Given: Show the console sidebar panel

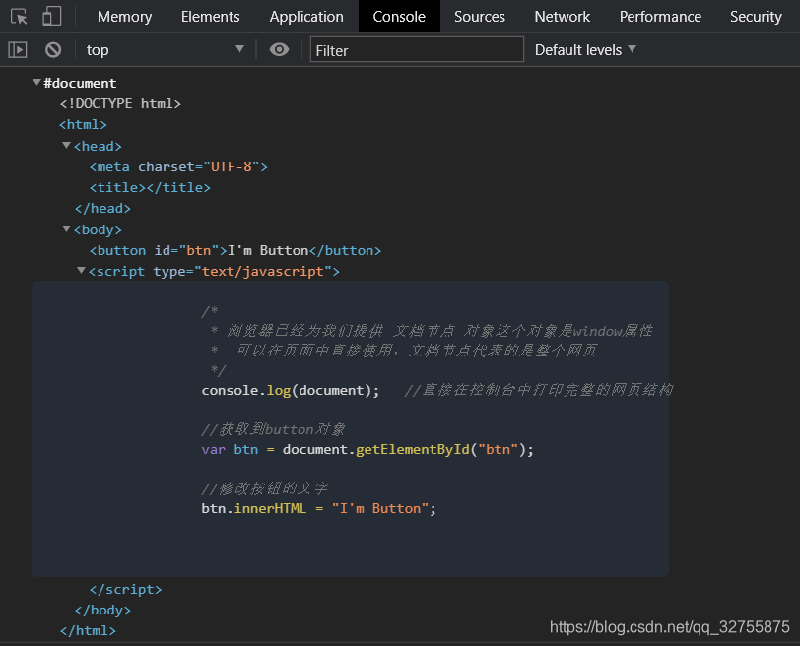Looking at the screenshot, I should 18,50.
